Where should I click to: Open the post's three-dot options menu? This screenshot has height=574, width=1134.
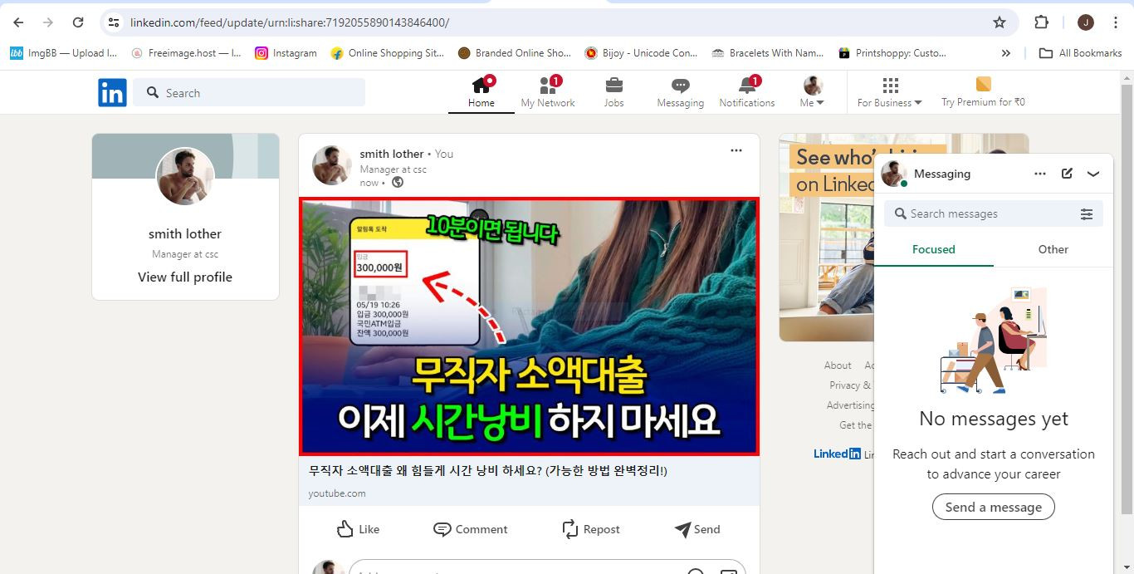[x=736, y=150]
